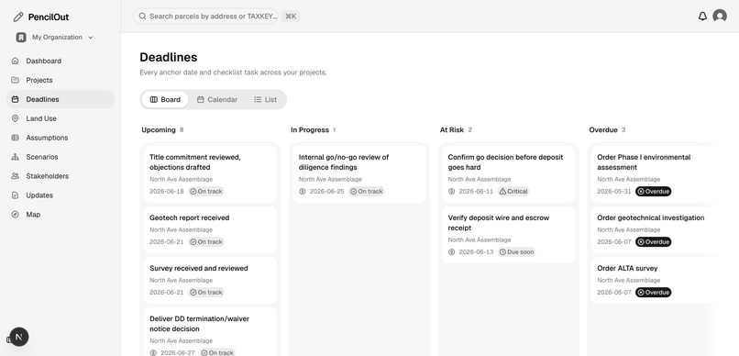Click the round N badge at bottom-left
The height and width of the screenshot is (356, 739).
19,337
